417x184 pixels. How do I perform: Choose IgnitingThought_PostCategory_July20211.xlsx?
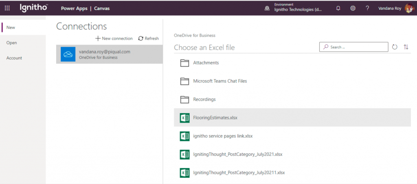pos(292,173)
